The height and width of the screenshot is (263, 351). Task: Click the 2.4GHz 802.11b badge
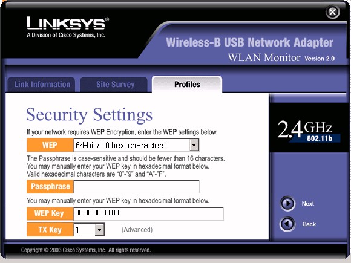pyautogui.click(x=309, y=132)
